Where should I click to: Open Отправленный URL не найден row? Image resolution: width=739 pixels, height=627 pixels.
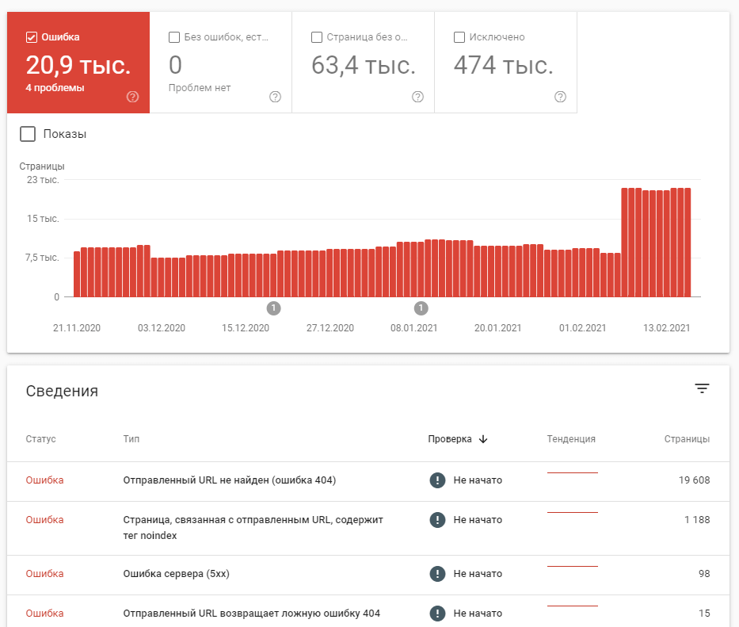click(368, 481)
